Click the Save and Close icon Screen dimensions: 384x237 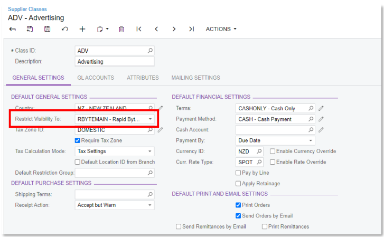[30, 29]
